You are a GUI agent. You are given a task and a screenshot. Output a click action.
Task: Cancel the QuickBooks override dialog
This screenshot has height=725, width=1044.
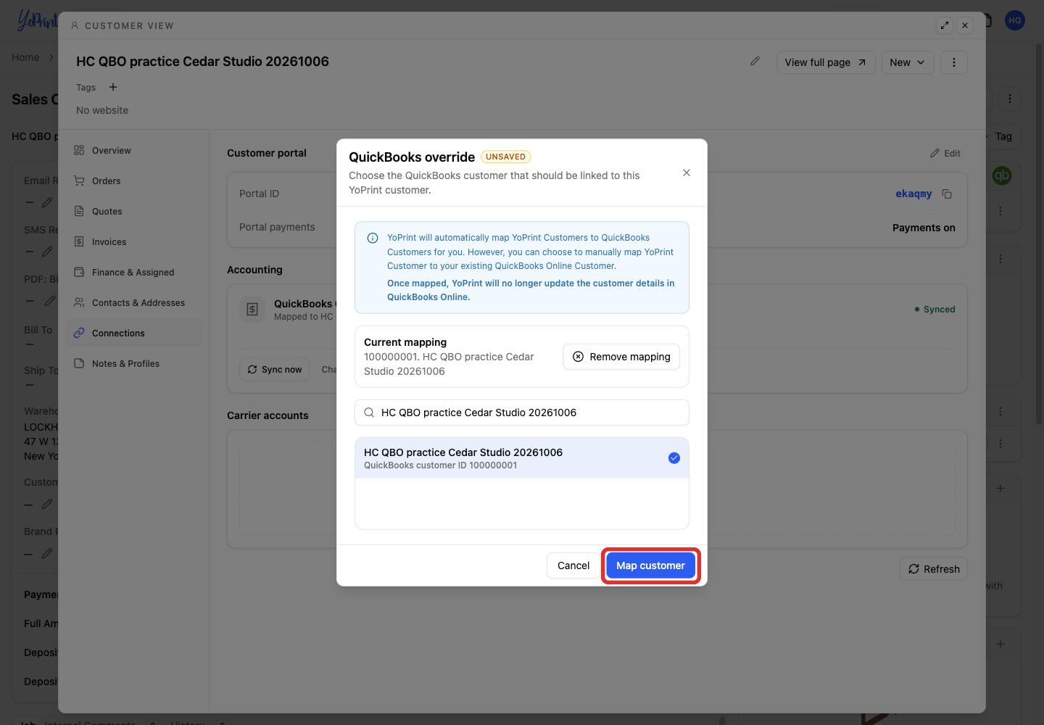[x=573, y=565]
